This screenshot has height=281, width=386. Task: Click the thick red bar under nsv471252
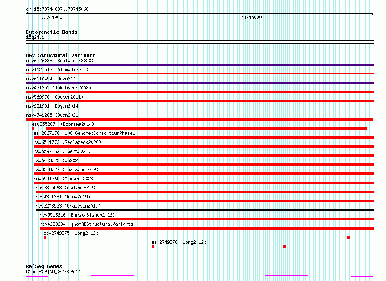(x=200, y=92)
